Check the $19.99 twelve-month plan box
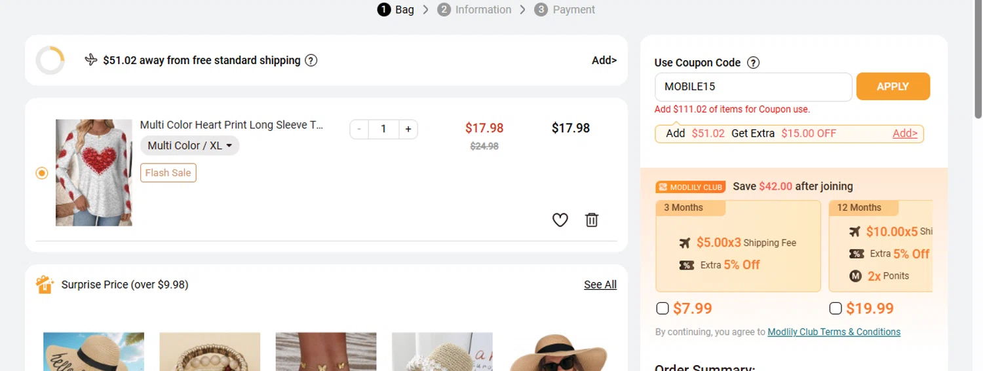This screenshot has height=371, width=983. point(836,308)
